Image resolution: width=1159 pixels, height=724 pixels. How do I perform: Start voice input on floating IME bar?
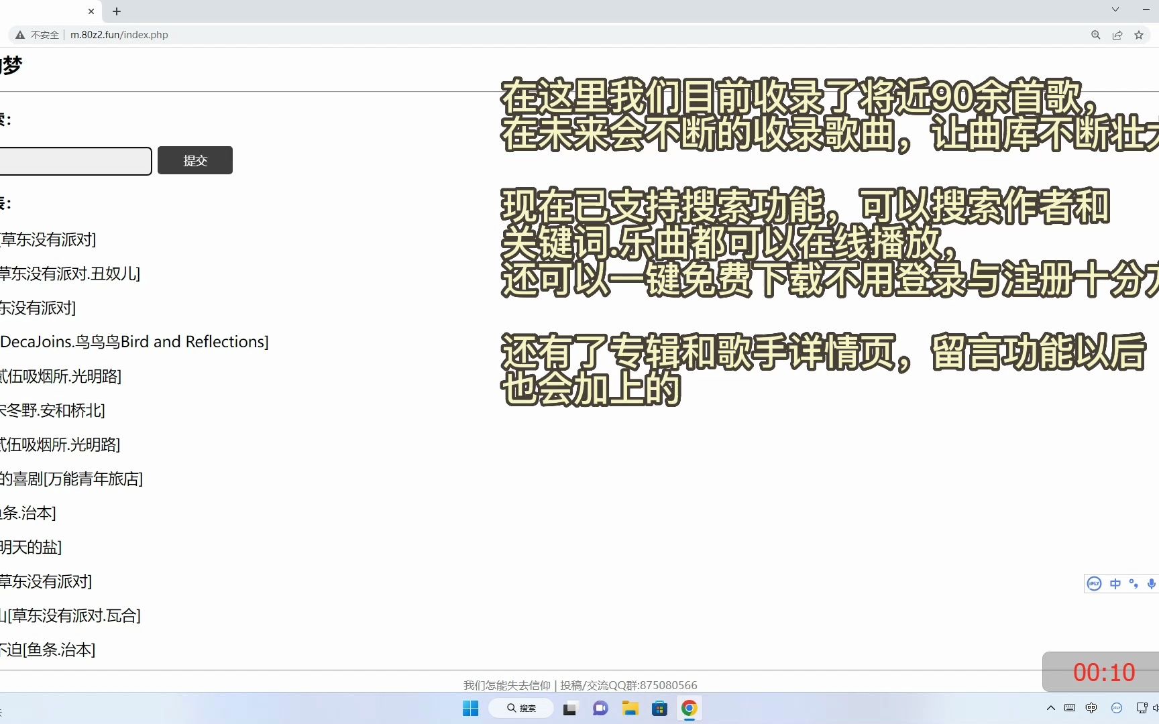(x=1152, y=584)
